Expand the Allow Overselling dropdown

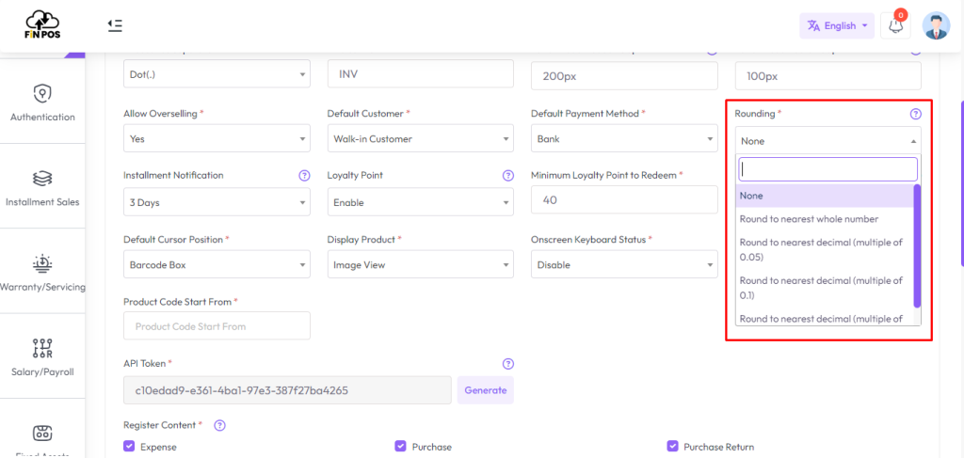[x=217, y=139]
